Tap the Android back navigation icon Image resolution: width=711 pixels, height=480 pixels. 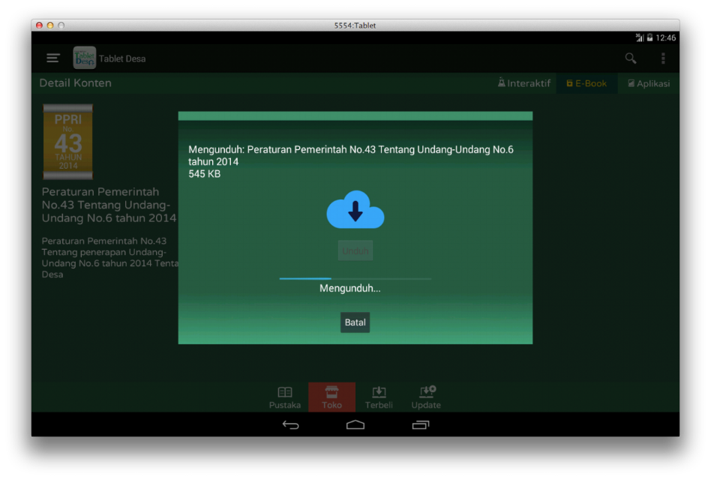(x=291, y=424)
